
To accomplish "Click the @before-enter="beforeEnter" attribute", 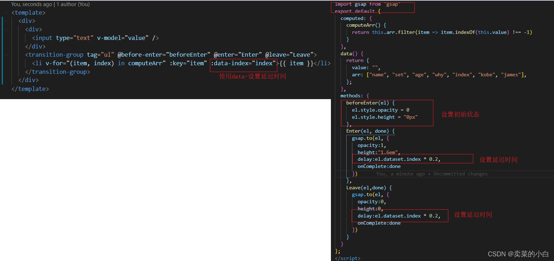I will pos(164,55).
